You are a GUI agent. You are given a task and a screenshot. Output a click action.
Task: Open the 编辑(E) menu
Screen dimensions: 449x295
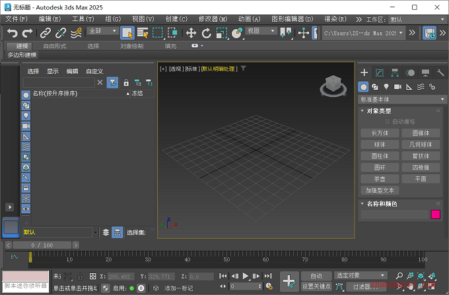[50, 19]
